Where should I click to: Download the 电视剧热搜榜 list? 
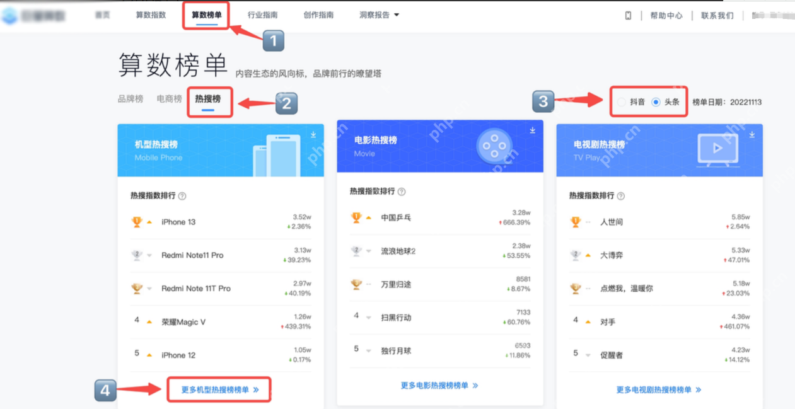tap(752, 134)
